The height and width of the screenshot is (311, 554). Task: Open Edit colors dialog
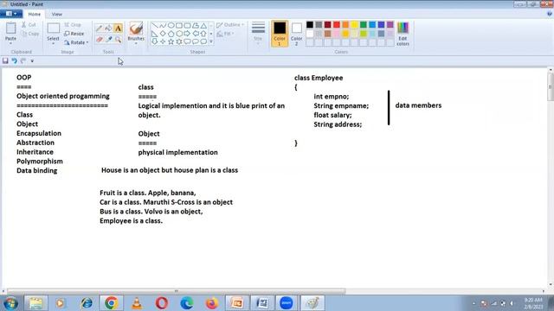[403, 34]
